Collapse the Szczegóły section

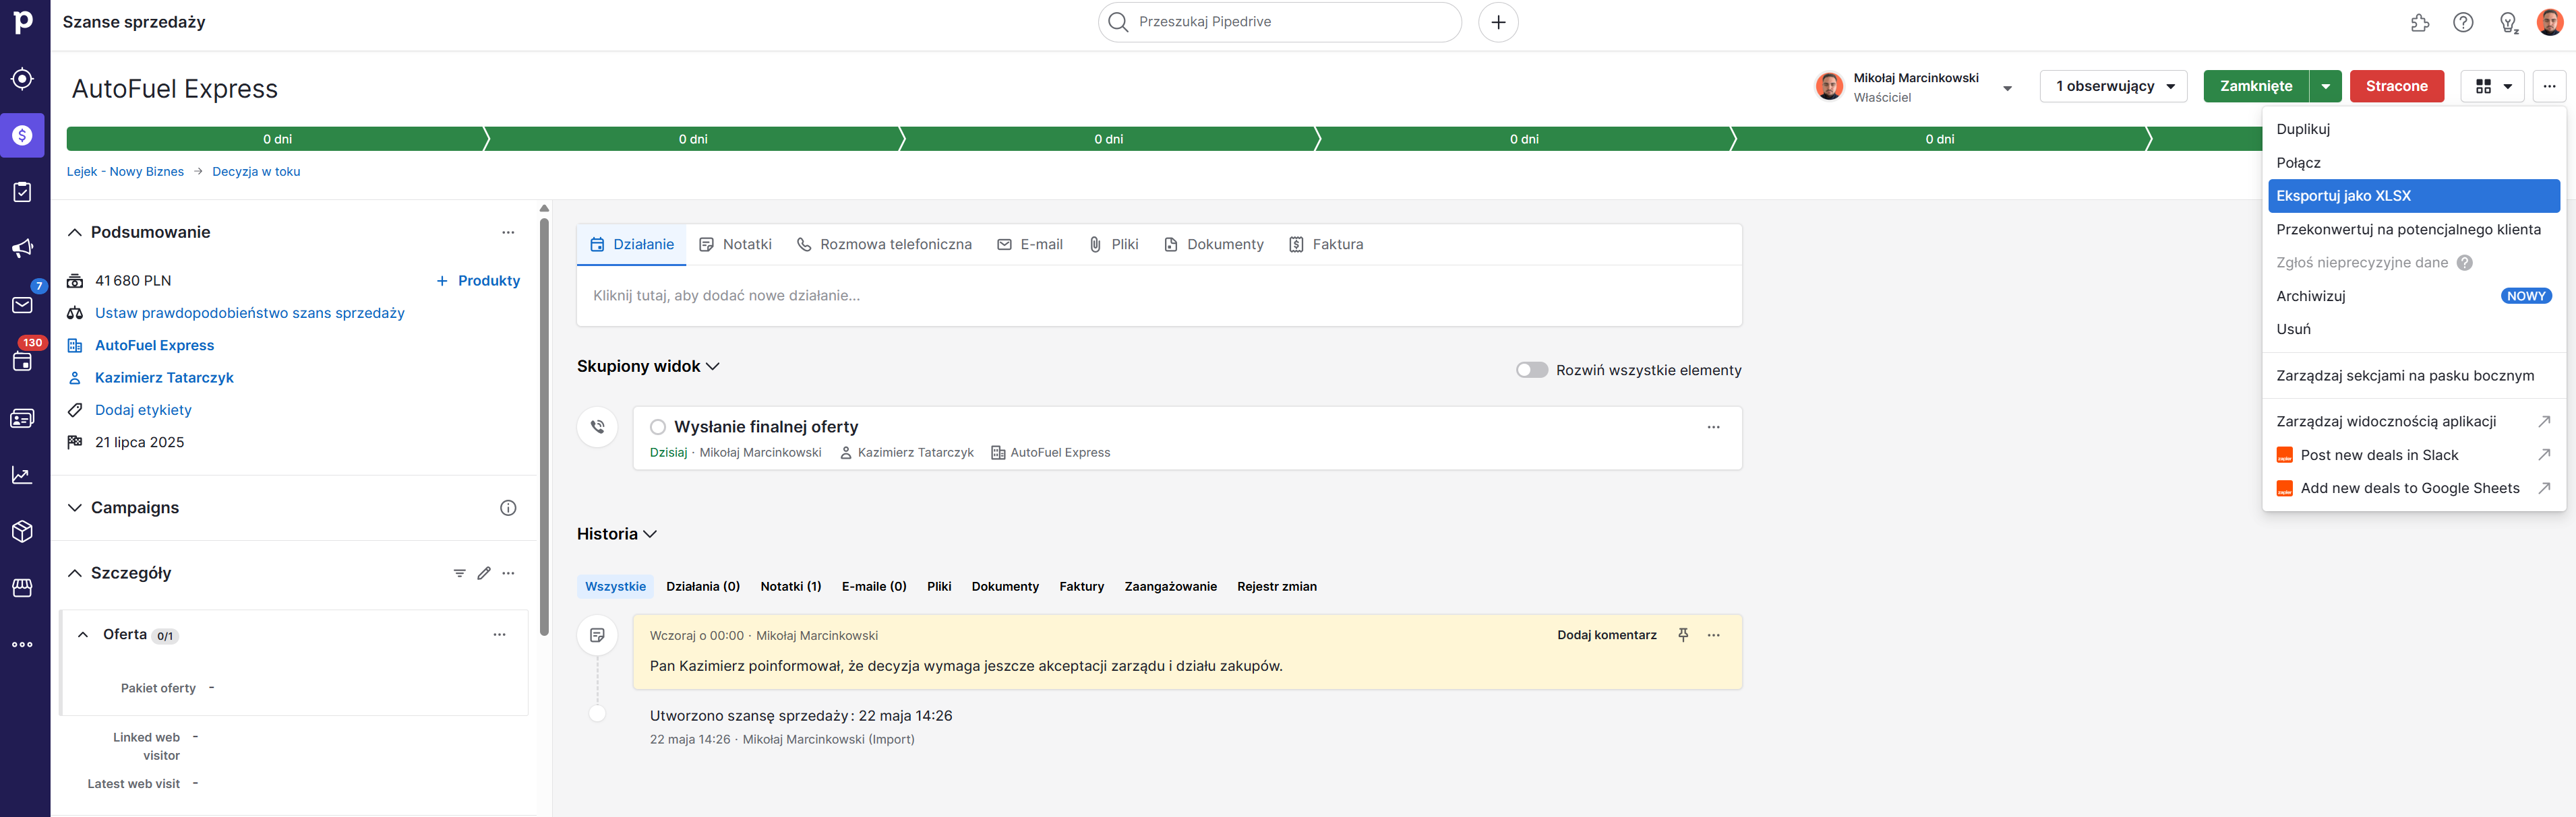click(x=74, y=573)
